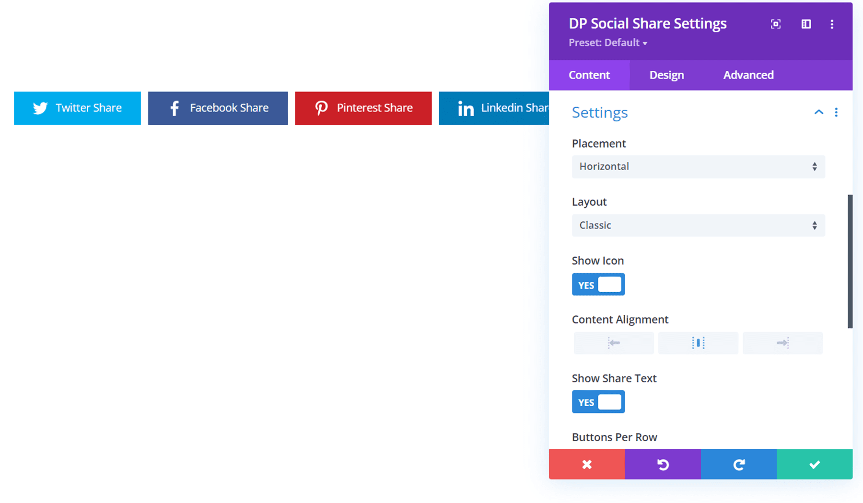
Task: Toggle the split-view layout icon in header
Action: coord(806,24)
